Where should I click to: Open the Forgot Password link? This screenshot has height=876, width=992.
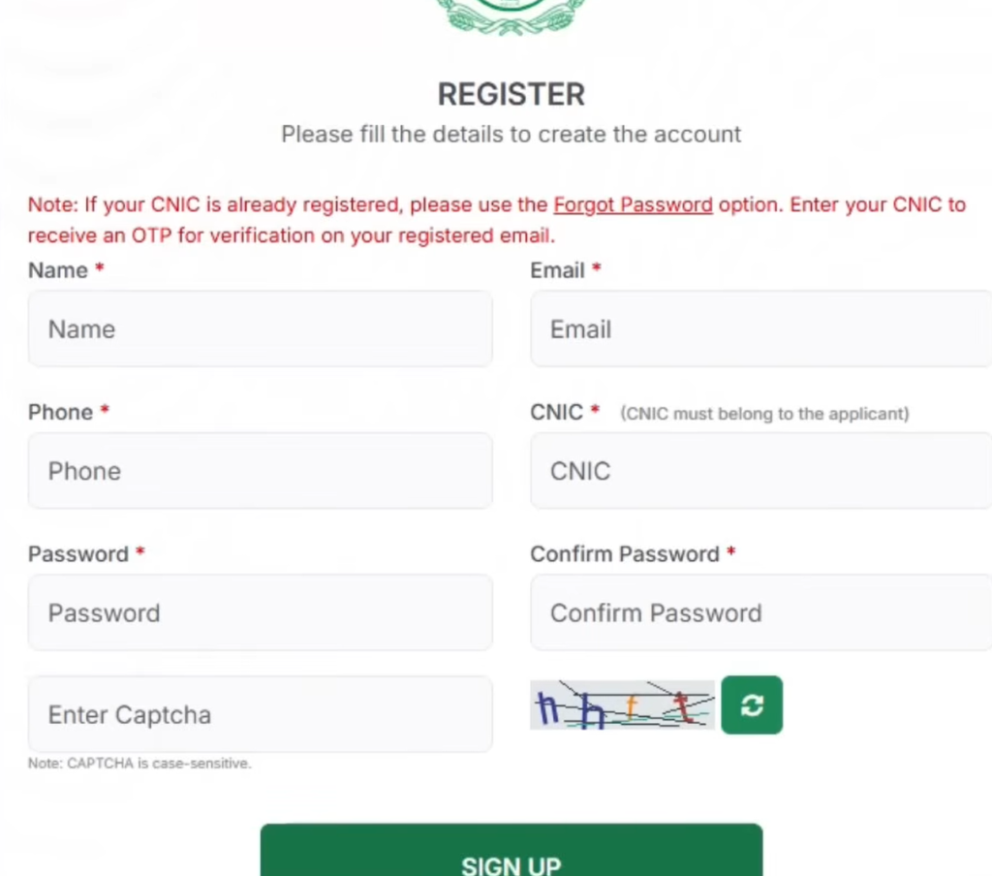pyautogui.click(x=633, y=205)
